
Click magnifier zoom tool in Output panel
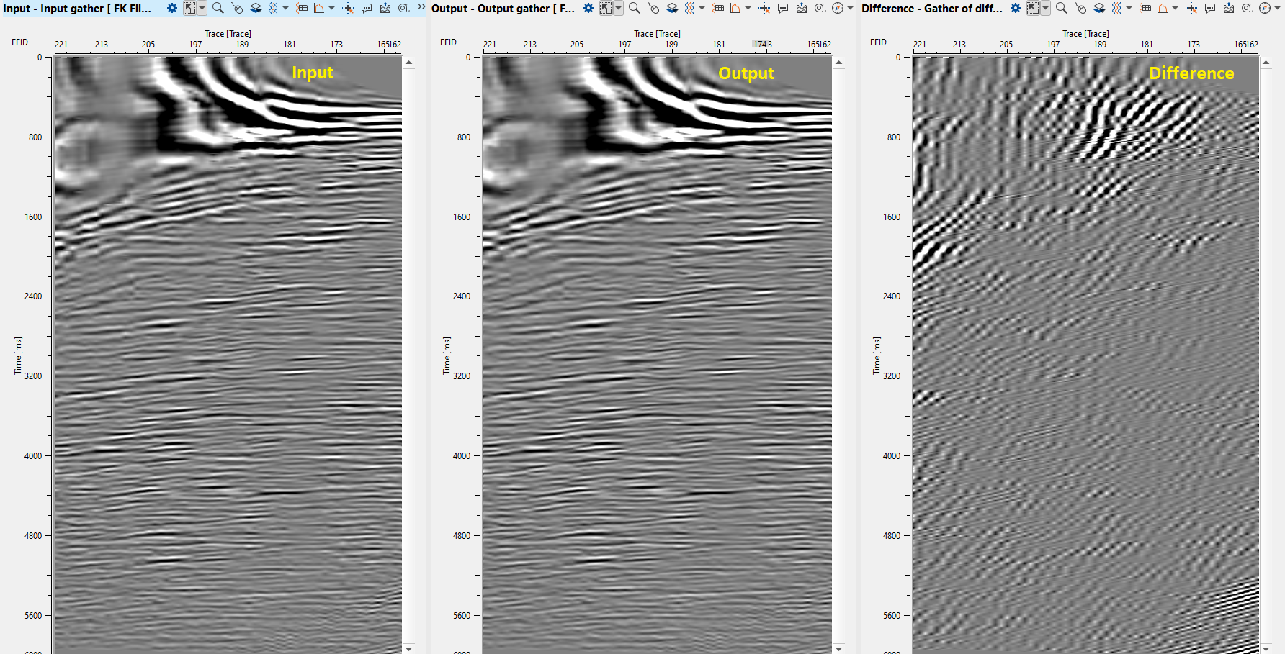634,9
